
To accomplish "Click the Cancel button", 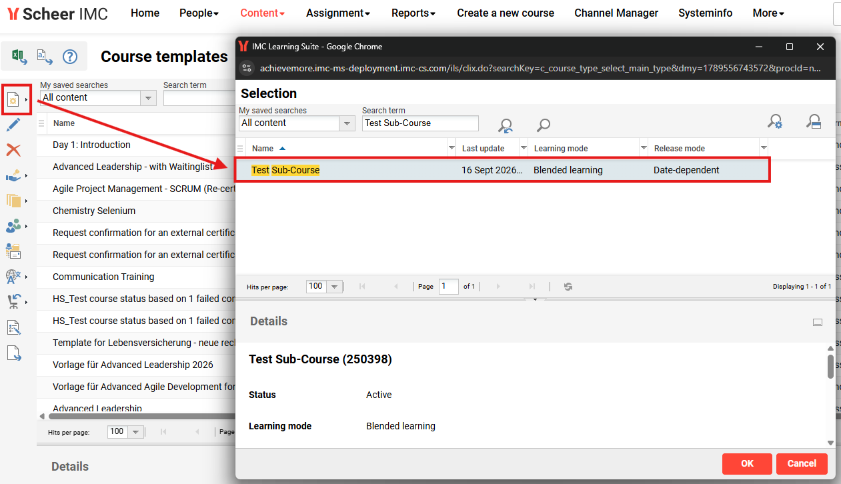I will pos(802,464).
